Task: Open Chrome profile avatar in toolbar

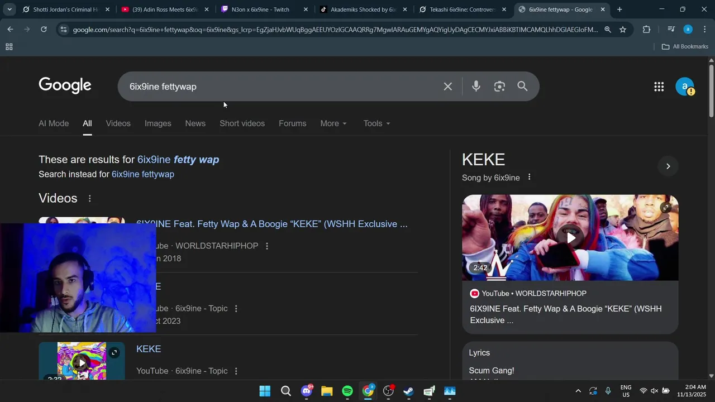Action: pos(688,30)
